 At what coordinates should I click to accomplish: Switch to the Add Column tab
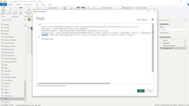(28, 4)
